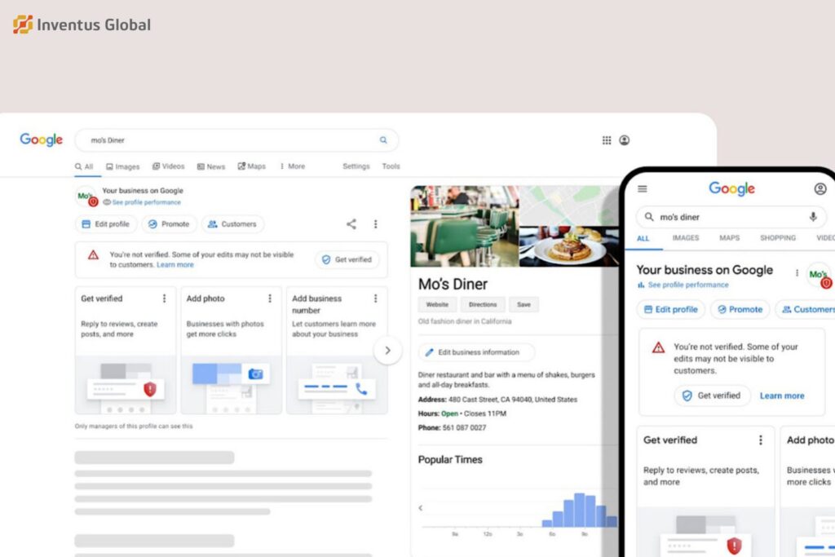
Task: Open the mobile Your business three-dot menu
Action: pyautogui.click(x=797, y=272)
